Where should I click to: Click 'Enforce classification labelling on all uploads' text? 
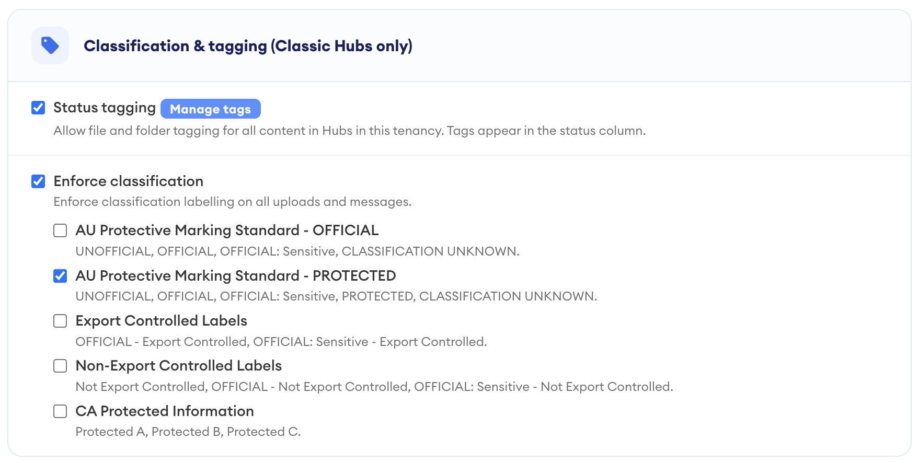coord(233,202)
